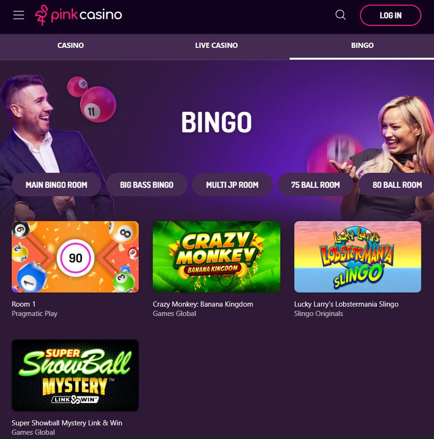Choose the 75 BALL ROOM filter
Screen dimensions: 434x439
[315, 185]
